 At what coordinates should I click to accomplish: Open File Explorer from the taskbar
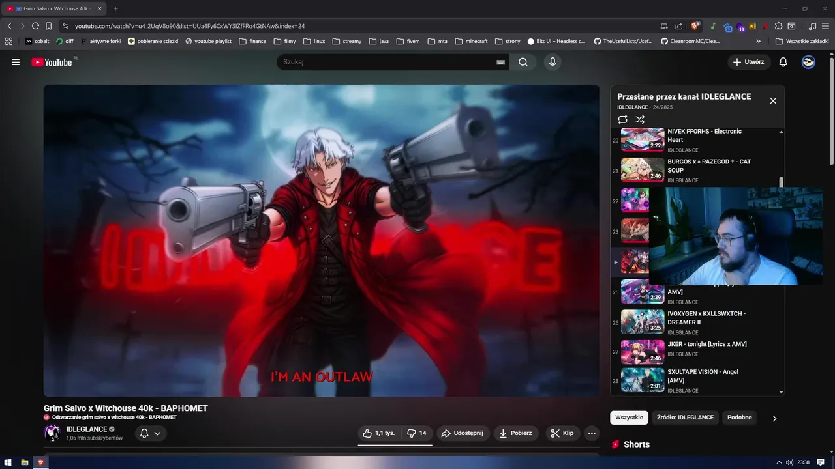click(24, 462)
